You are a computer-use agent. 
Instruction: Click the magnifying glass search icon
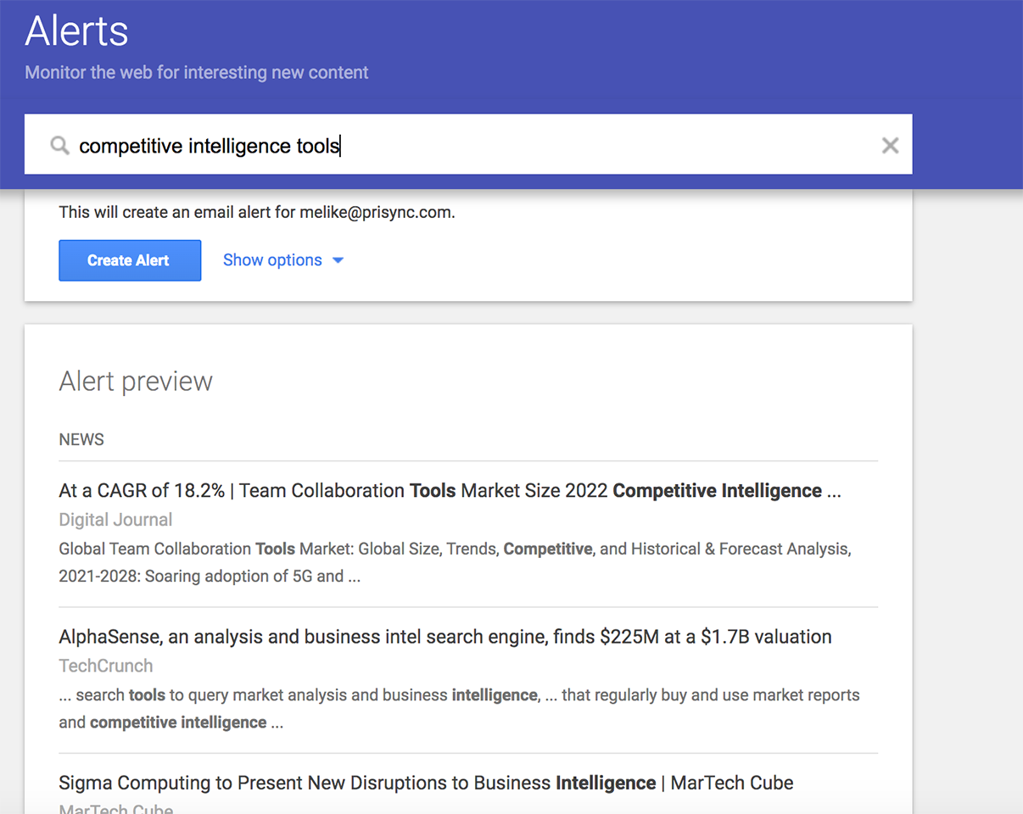point(59,146)
